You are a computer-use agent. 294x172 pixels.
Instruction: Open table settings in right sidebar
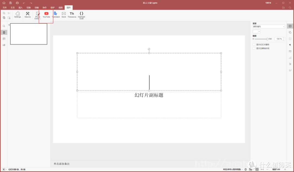click(x=290, y=52)
